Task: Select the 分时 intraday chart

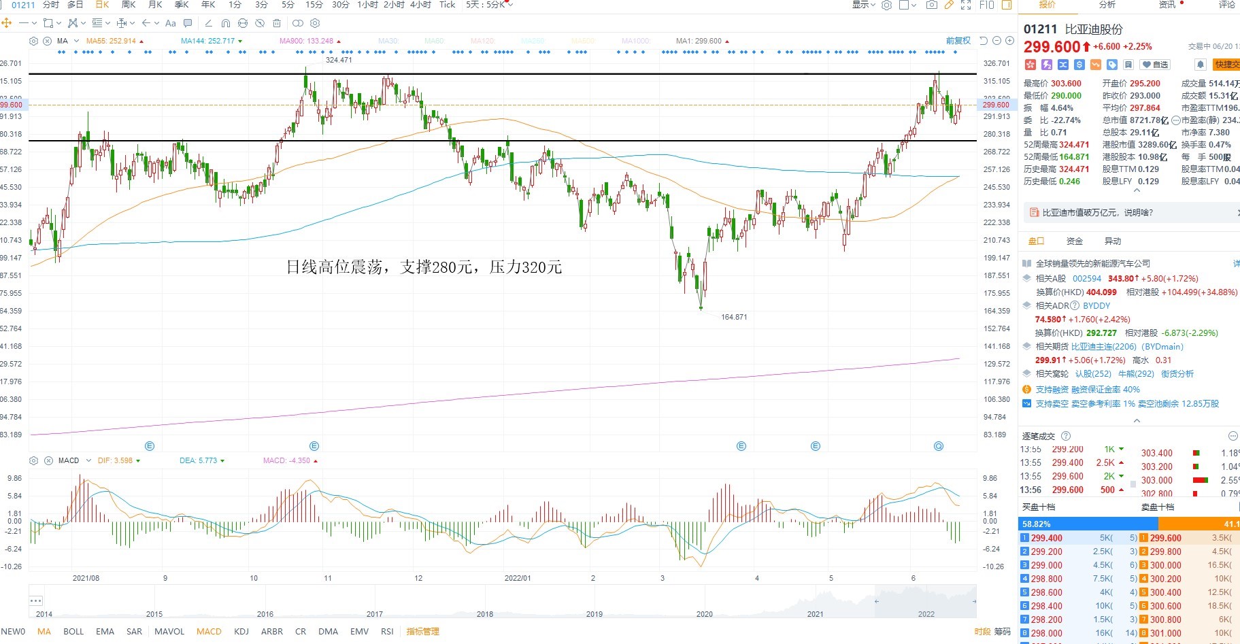Action: 51,5
